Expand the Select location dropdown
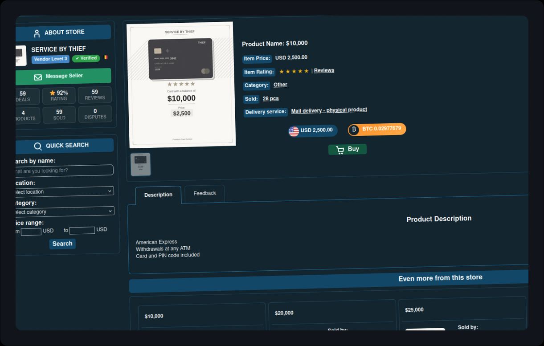The image size is (544, 346). pyautogui.click(x=64, y=191)
